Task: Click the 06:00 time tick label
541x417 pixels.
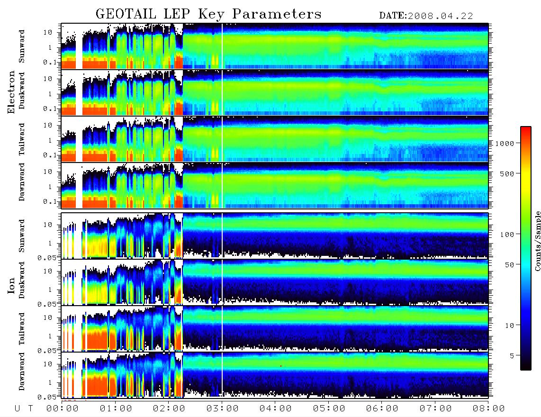Action: tap(382, 409)
